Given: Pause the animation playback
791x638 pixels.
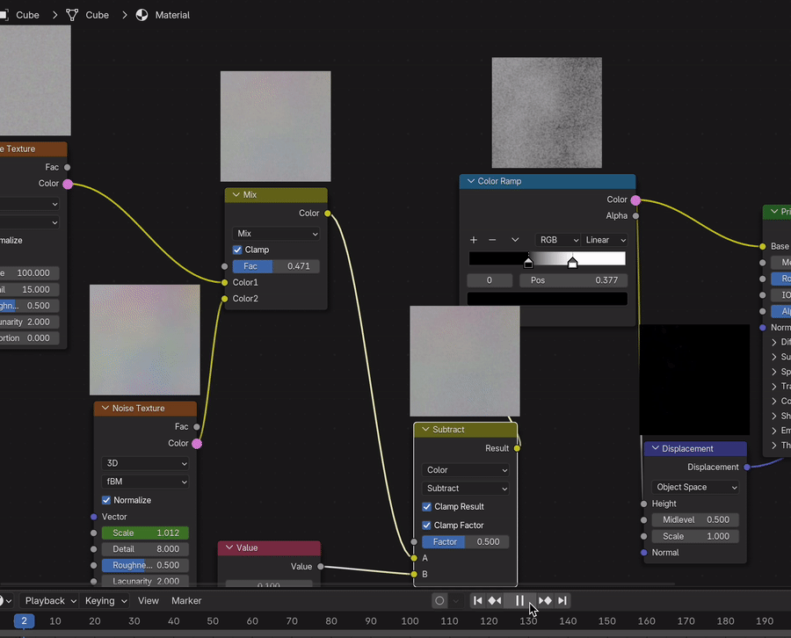Looking at the screenshot, I should pos(519,600).
